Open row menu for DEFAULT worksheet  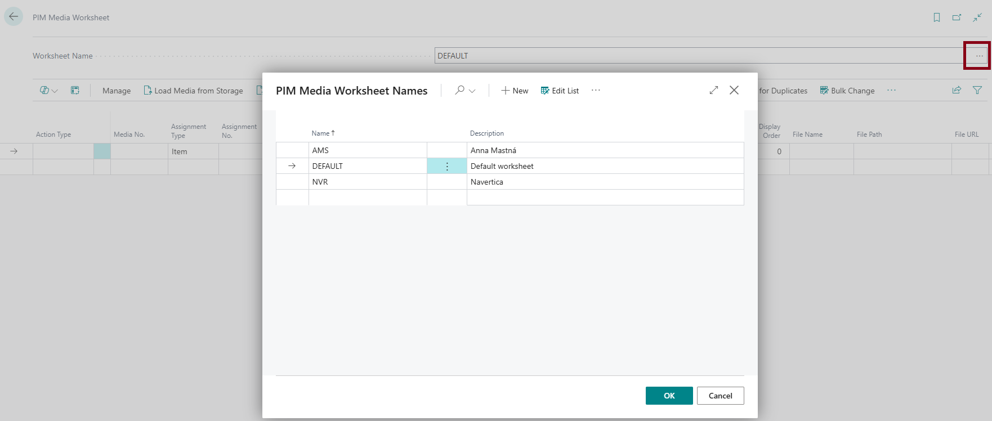447,166
